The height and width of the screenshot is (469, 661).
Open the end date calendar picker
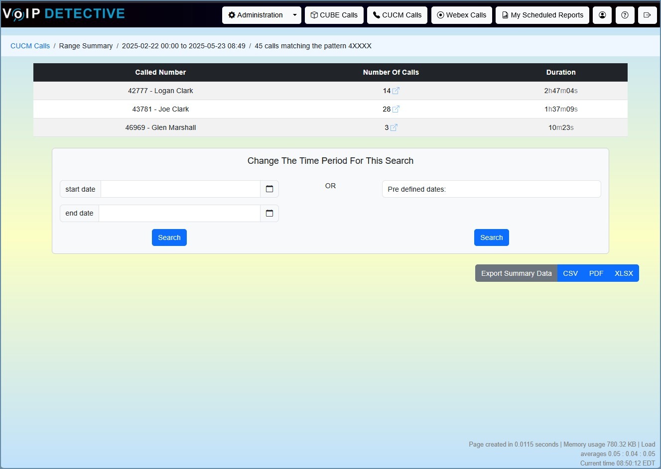(x=269, y=213)
